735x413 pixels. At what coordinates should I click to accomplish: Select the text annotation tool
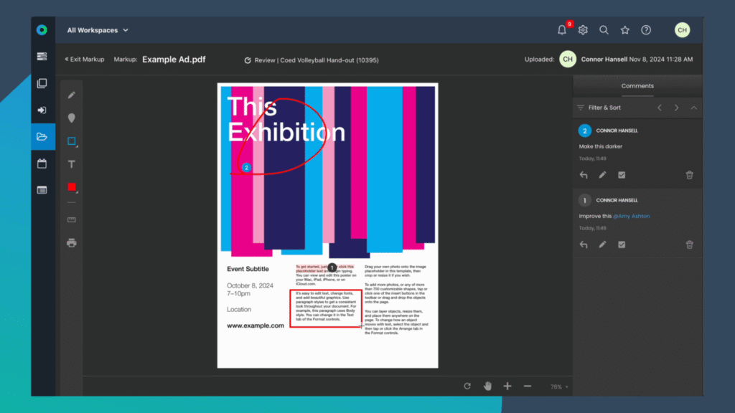click(x=71, y=164)
